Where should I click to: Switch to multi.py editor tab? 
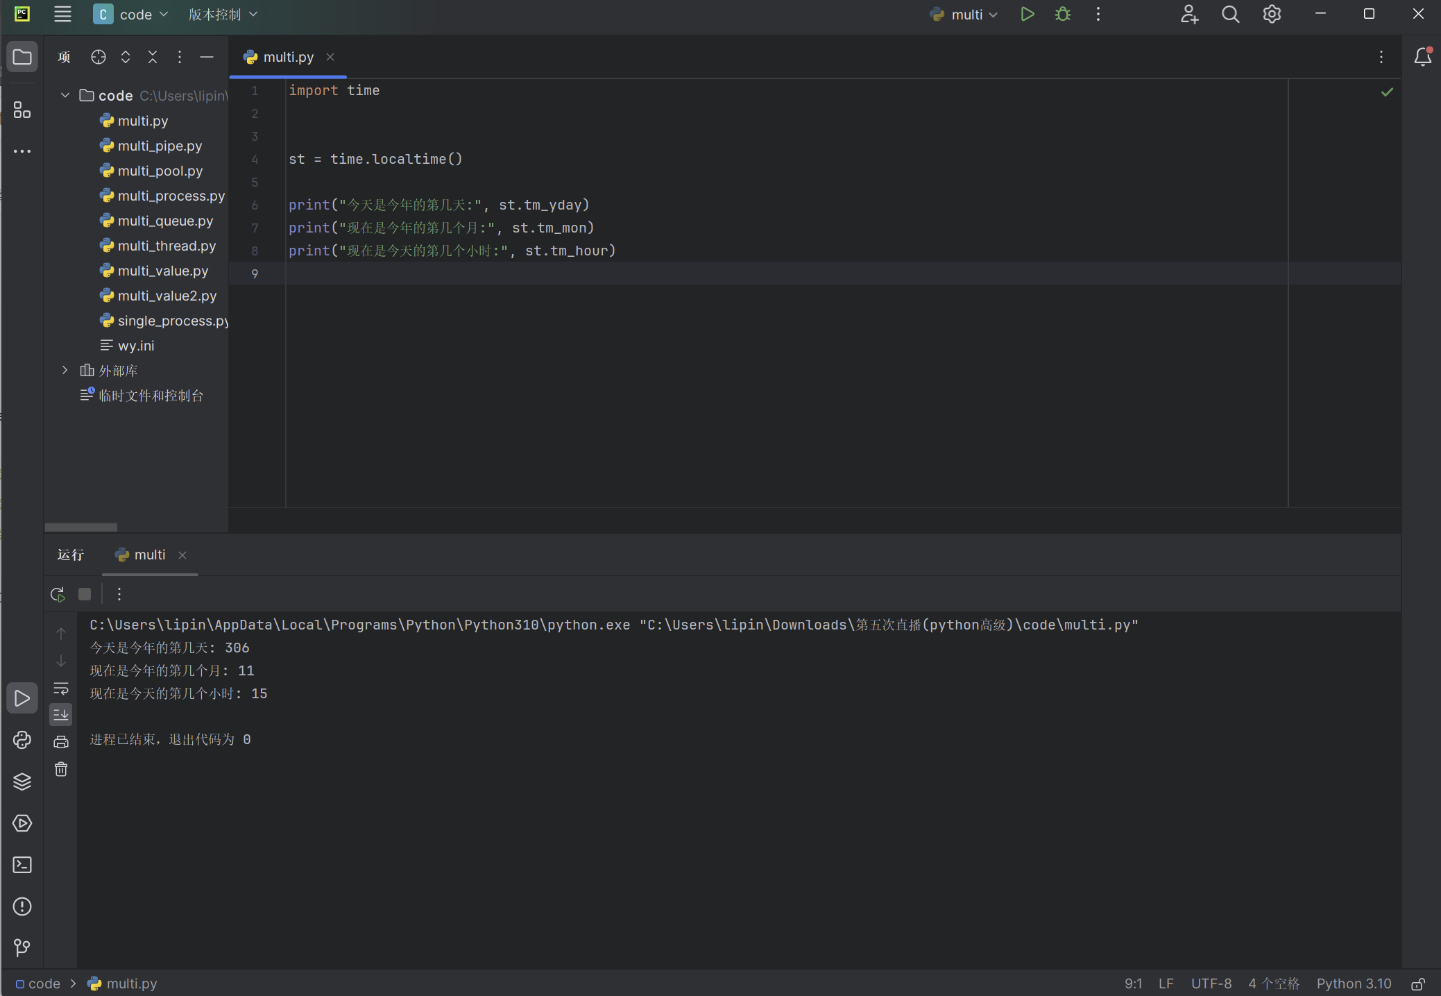[x=288, y=57]
